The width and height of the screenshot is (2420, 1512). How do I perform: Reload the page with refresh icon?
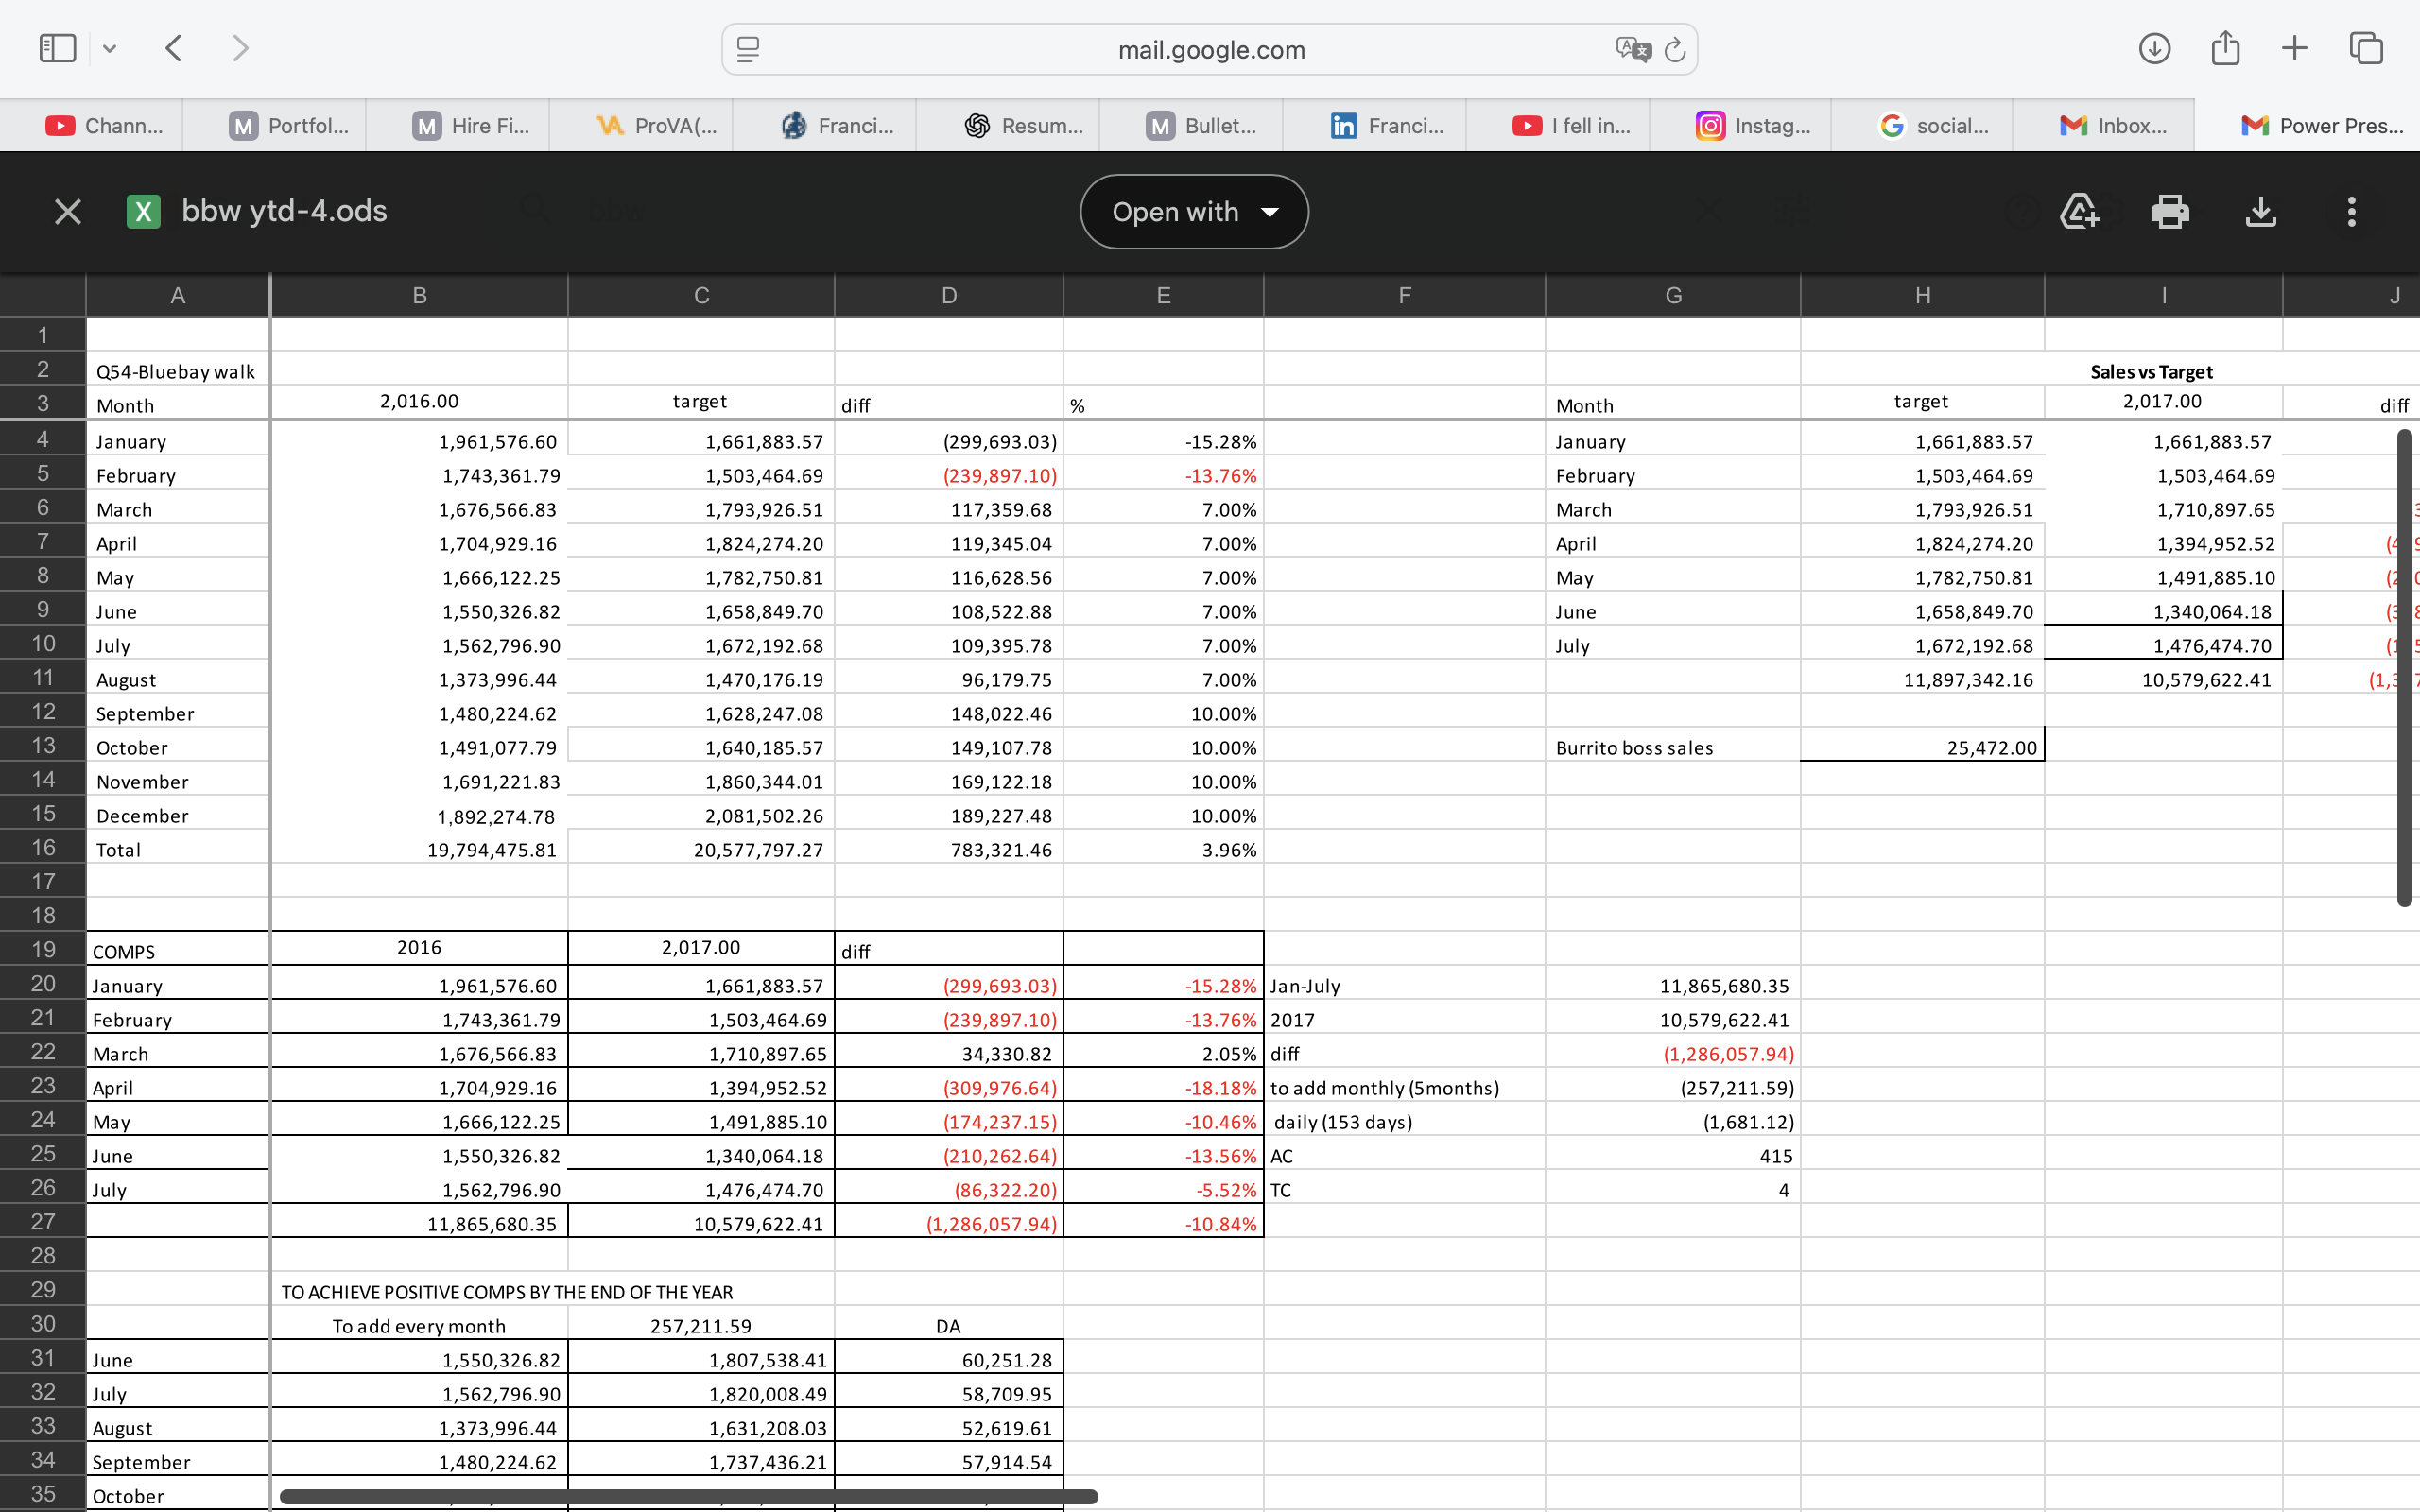[1675, 49]
